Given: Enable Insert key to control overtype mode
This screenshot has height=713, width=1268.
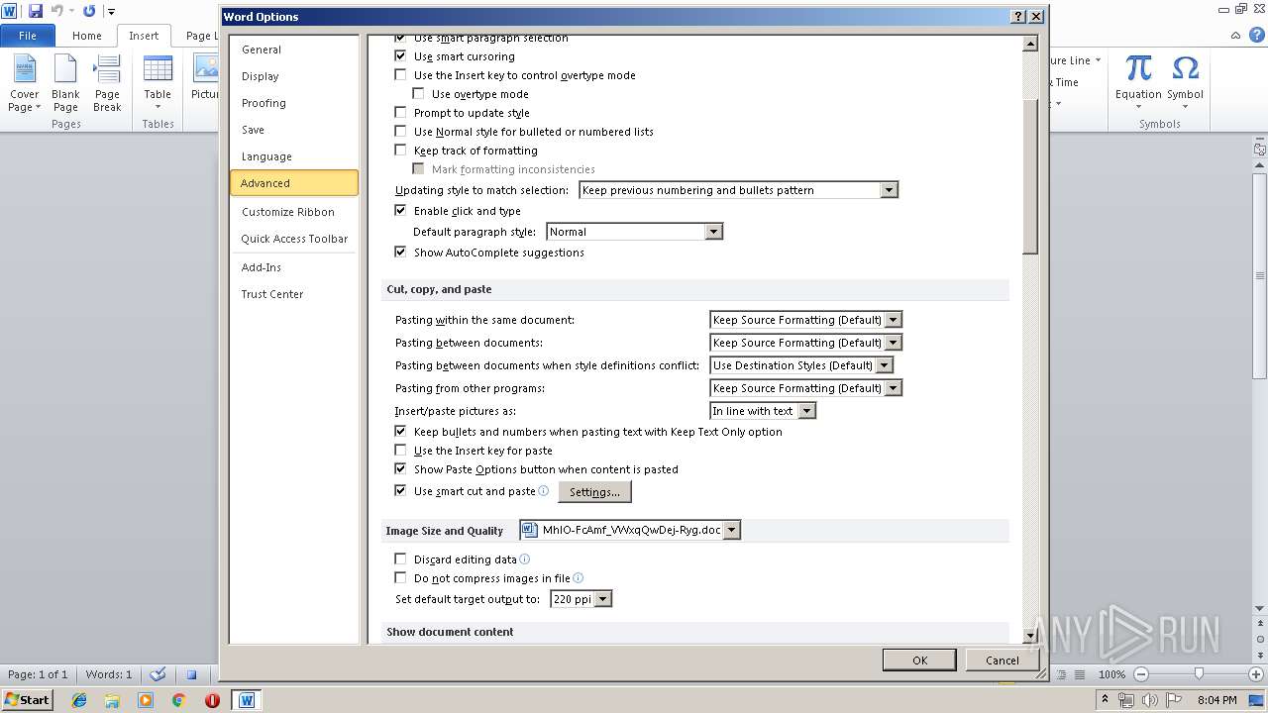Looking at the screenshot, I should [400, 75].
